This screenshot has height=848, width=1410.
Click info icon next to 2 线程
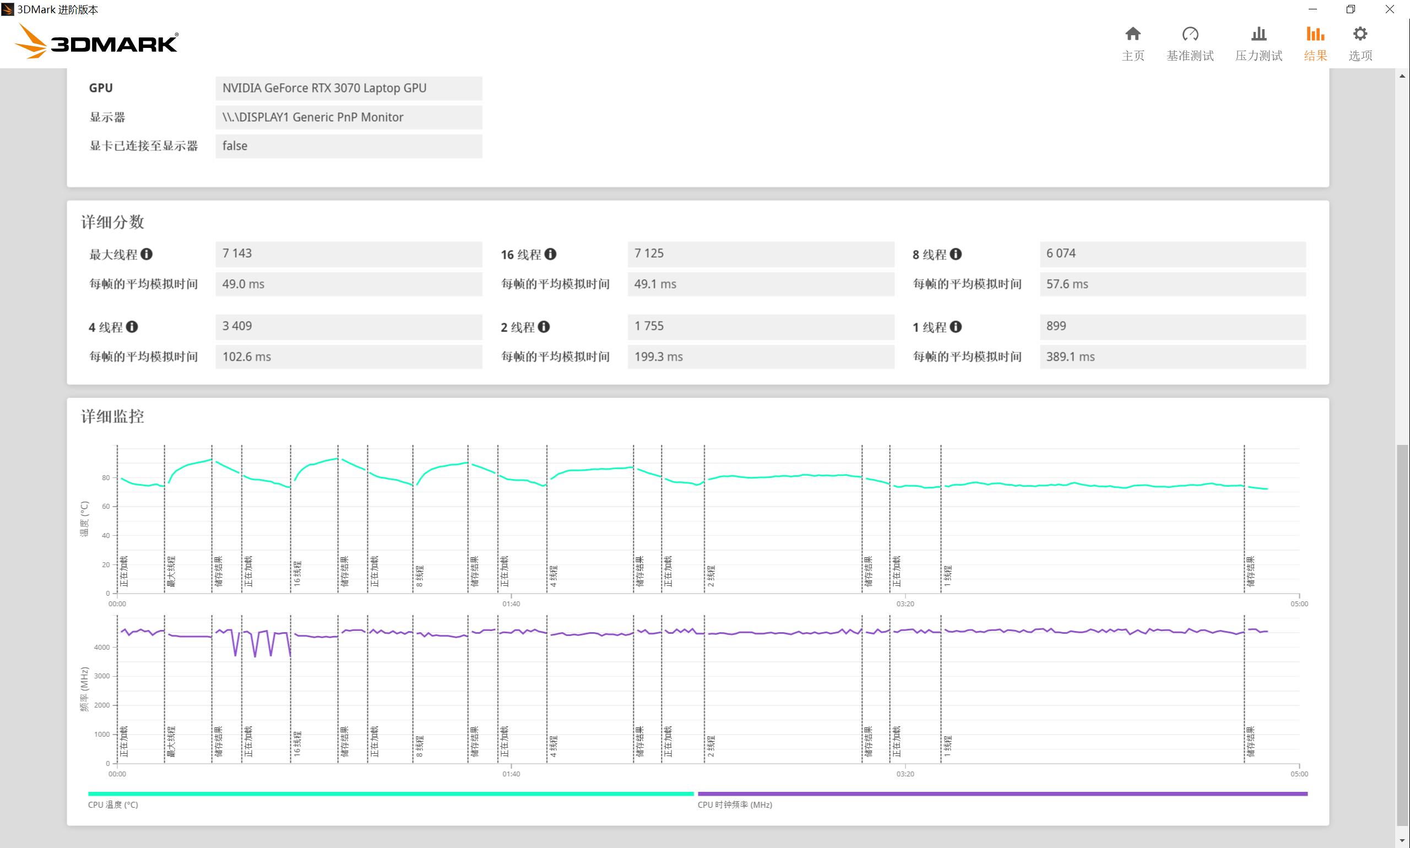point(544,327)
